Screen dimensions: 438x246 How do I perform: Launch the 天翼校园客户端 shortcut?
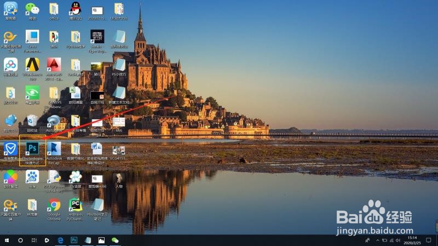tap(10, 210)
